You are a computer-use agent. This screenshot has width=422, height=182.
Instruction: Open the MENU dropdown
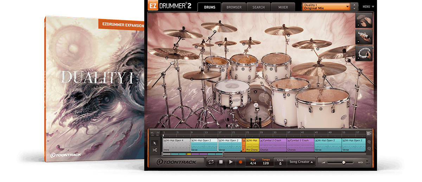[x=369, y=7]
